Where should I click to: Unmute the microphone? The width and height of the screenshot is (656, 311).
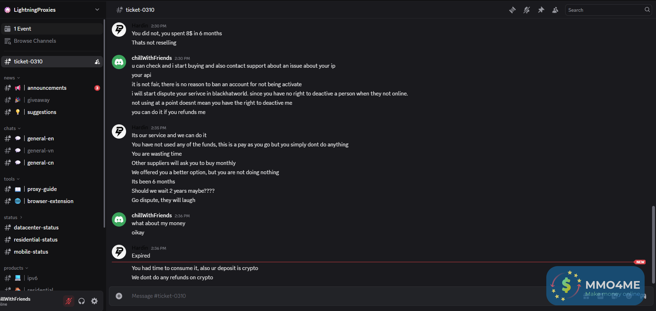point(69,301)
